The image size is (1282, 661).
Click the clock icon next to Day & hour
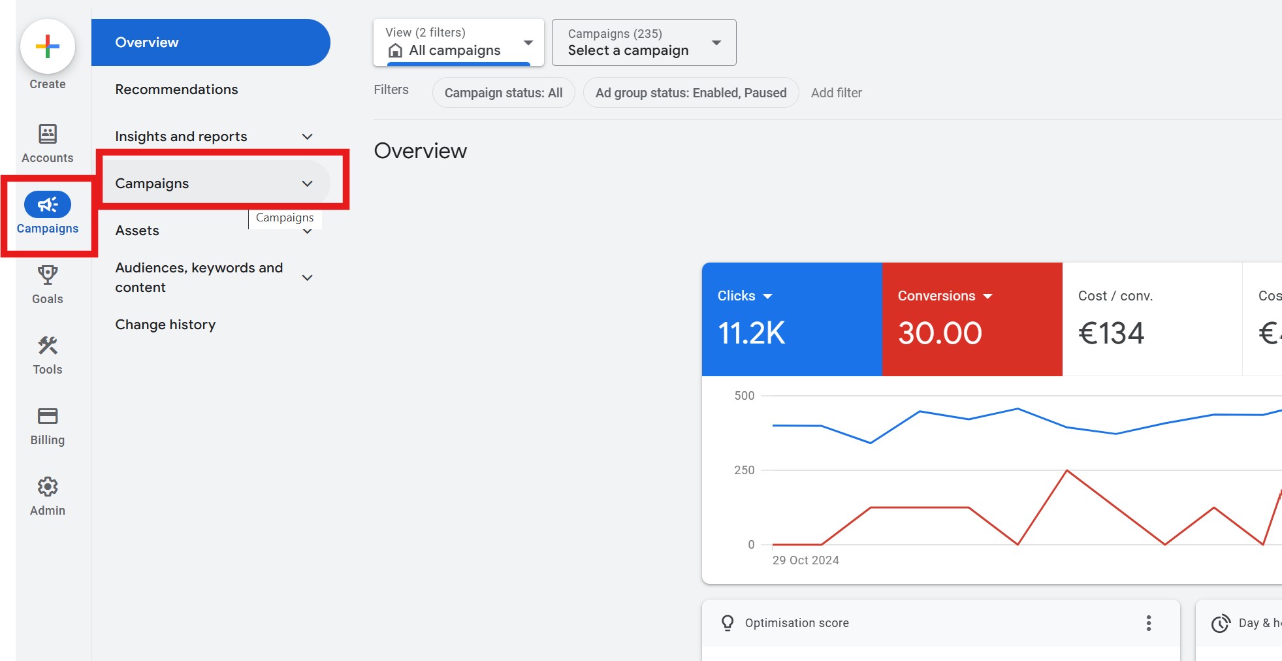[x=1220, y=623]
